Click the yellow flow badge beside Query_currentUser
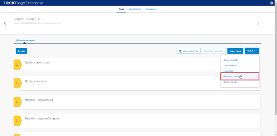The height and width of the screenshot is (136, 277). click(18, 65)
